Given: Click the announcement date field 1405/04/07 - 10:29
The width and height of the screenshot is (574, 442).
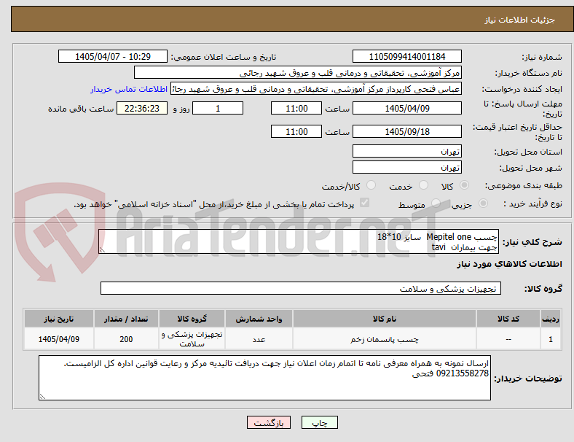Looking at the screenshot, I should coord(113,56).
